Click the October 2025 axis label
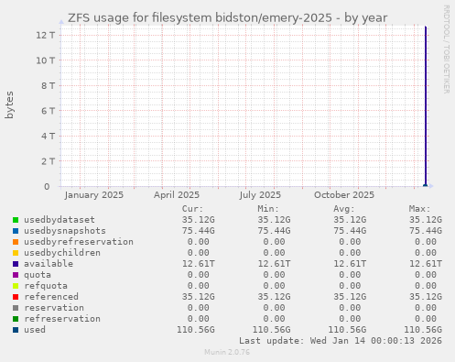 (x=344, y=195)
